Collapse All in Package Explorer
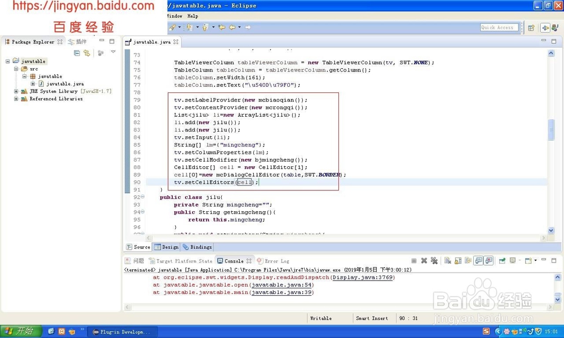564x338 pixels. pos(77,53)
